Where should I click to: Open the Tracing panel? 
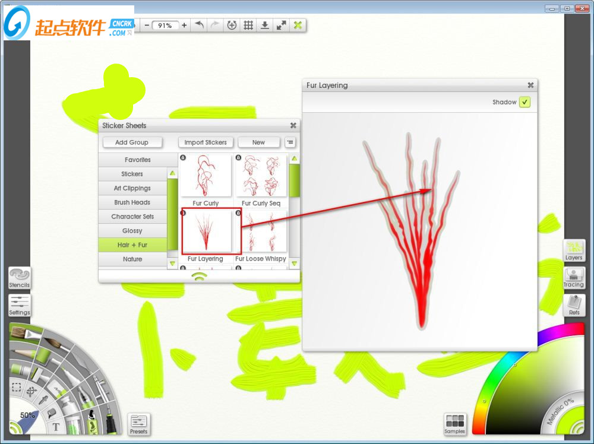coord(574,277)
